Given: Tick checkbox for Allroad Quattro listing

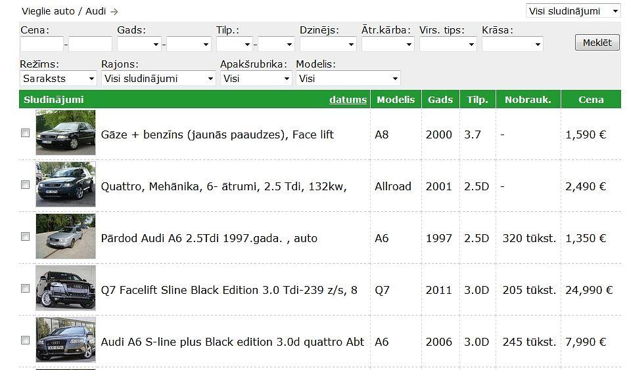Looking at the screenshot, I should click(25, 185).
